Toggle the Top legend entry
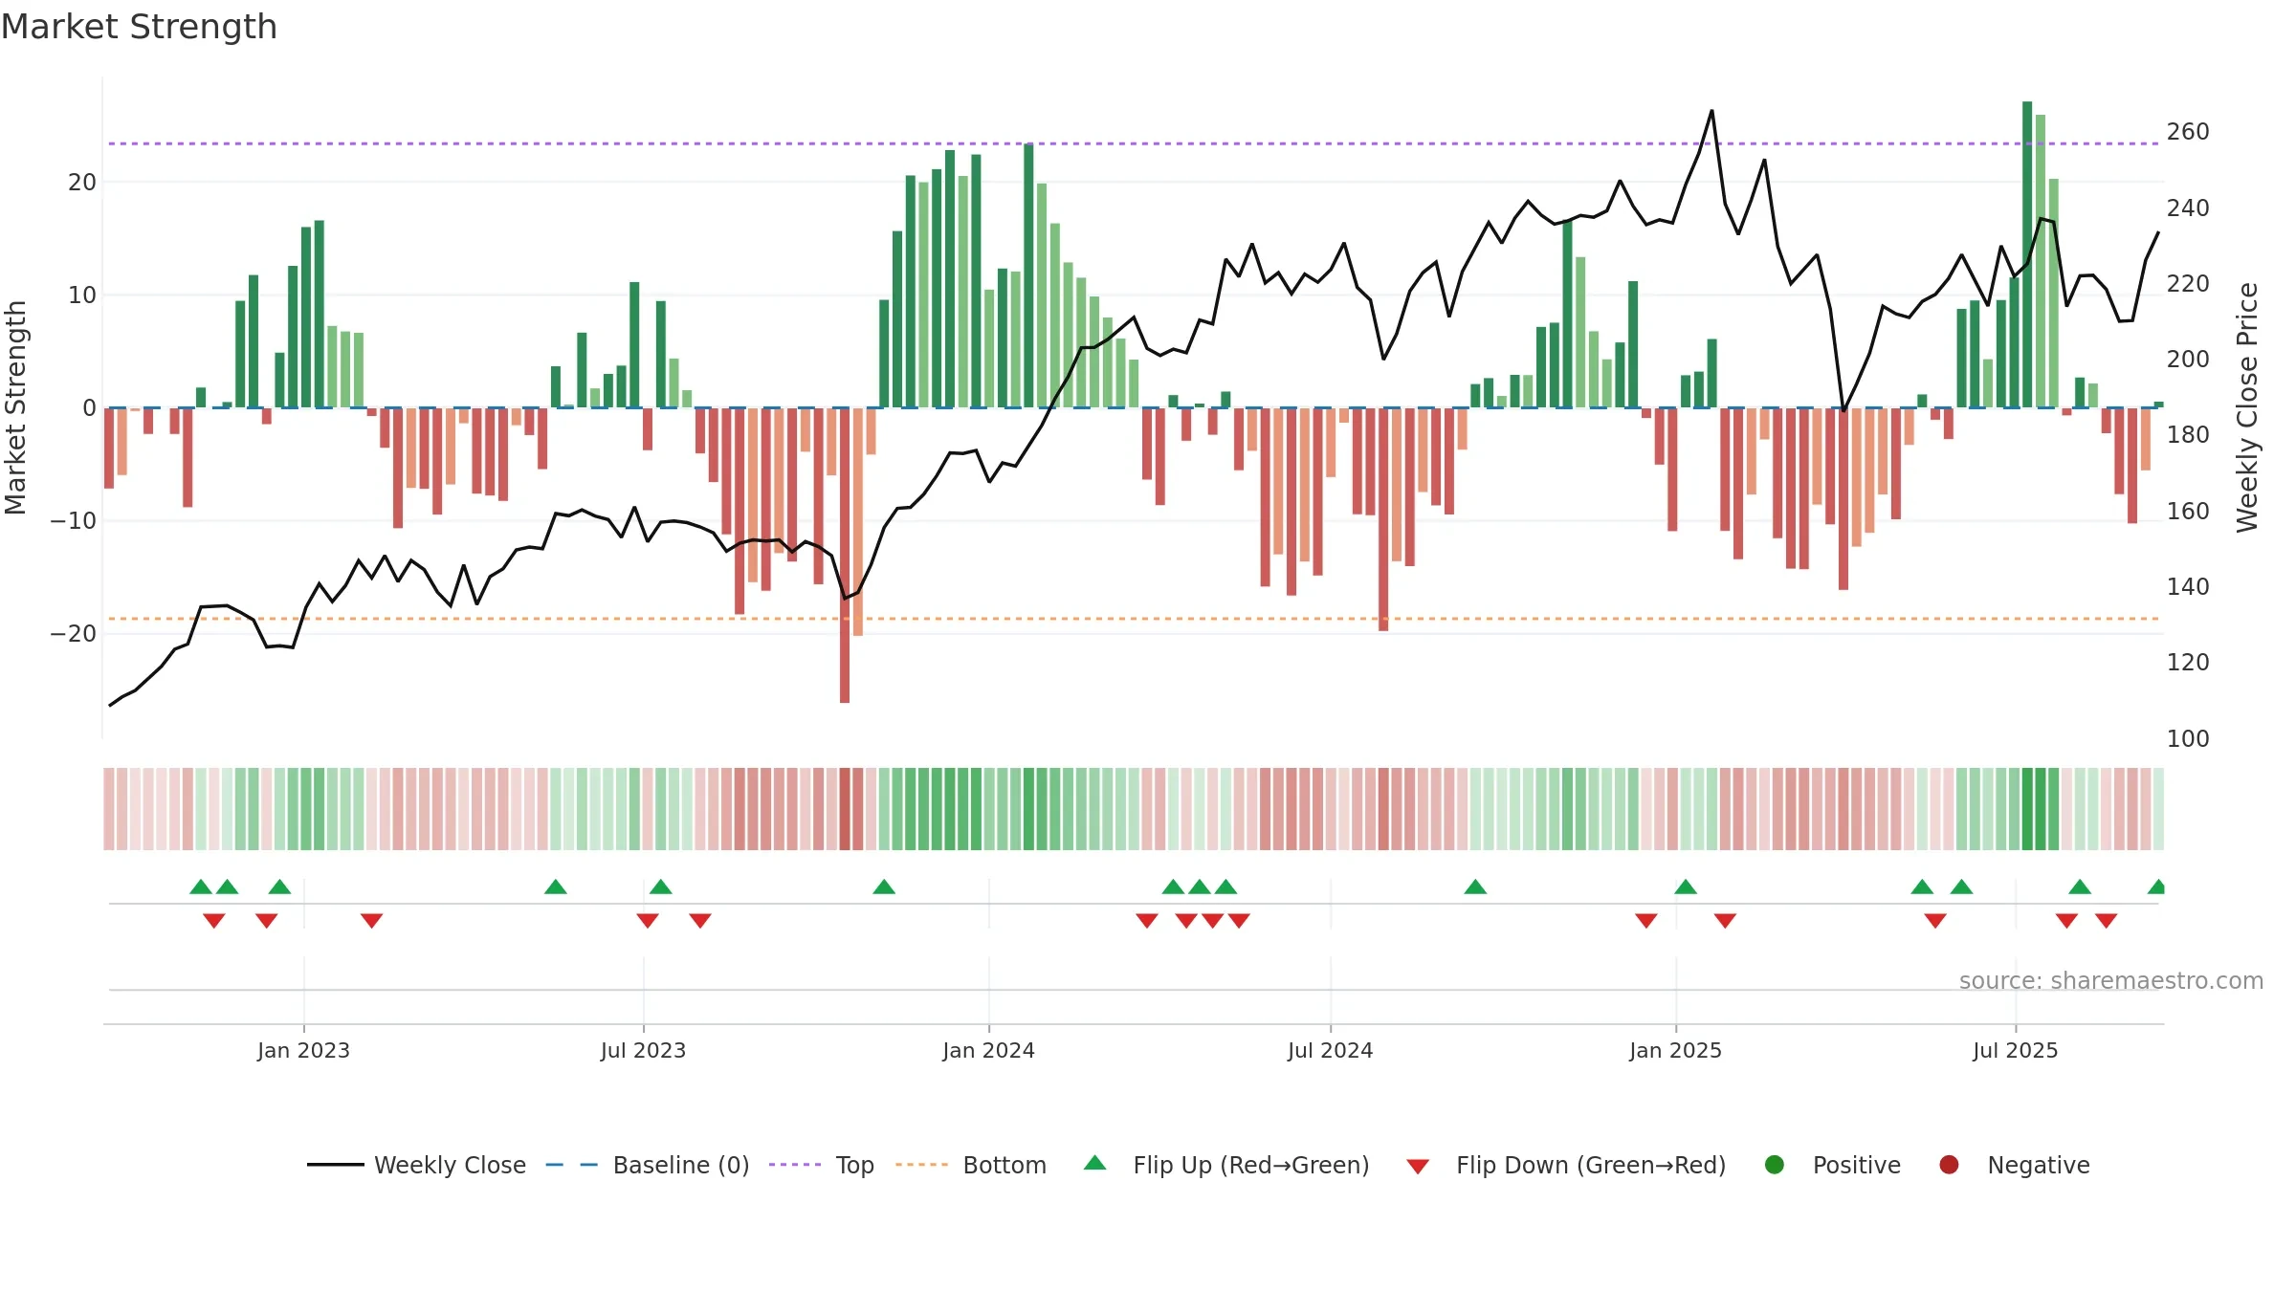Image resolution: width=2296 pixels, height=1291 pixels. pyautogui.click(x=822, y=1165)
